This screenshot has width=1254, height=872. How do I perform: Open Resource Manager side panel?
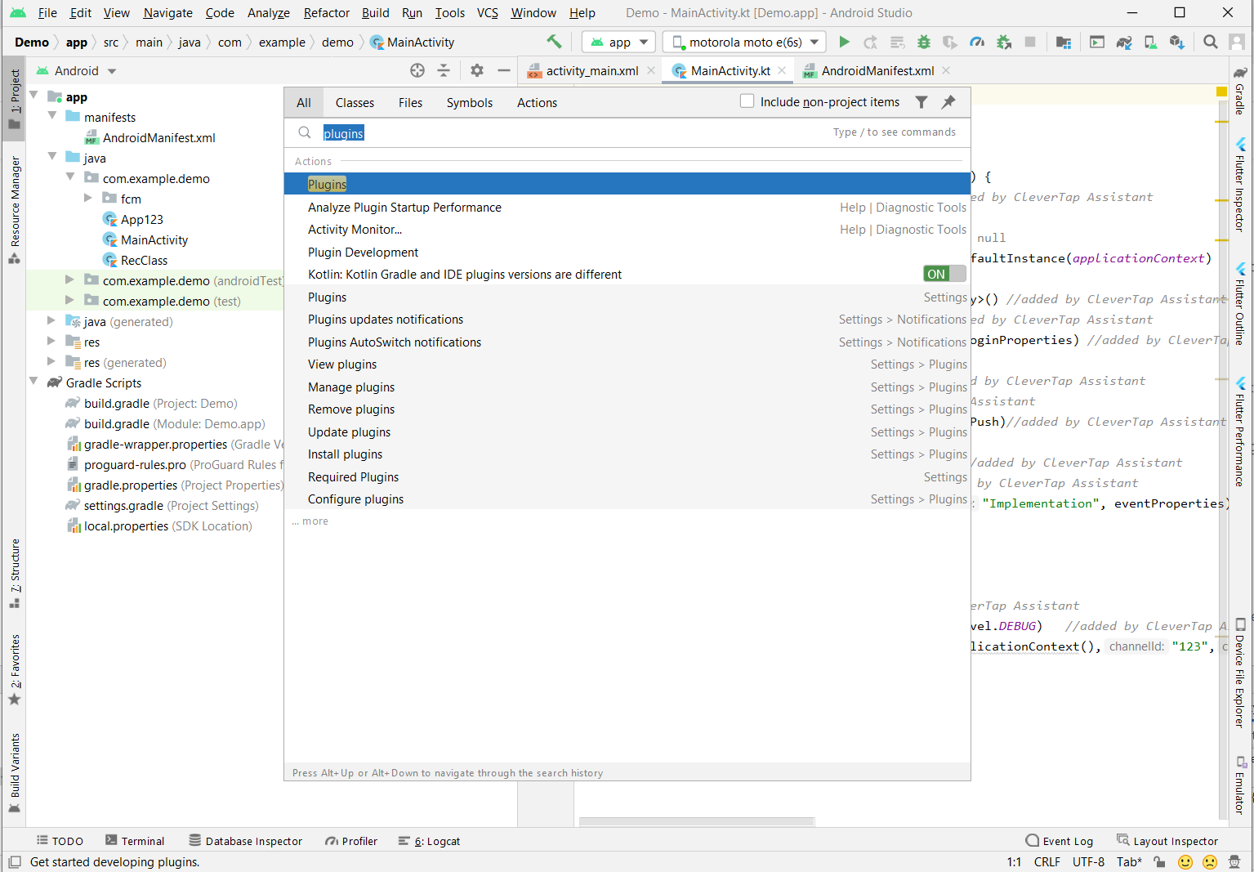(x=15, y=210)
